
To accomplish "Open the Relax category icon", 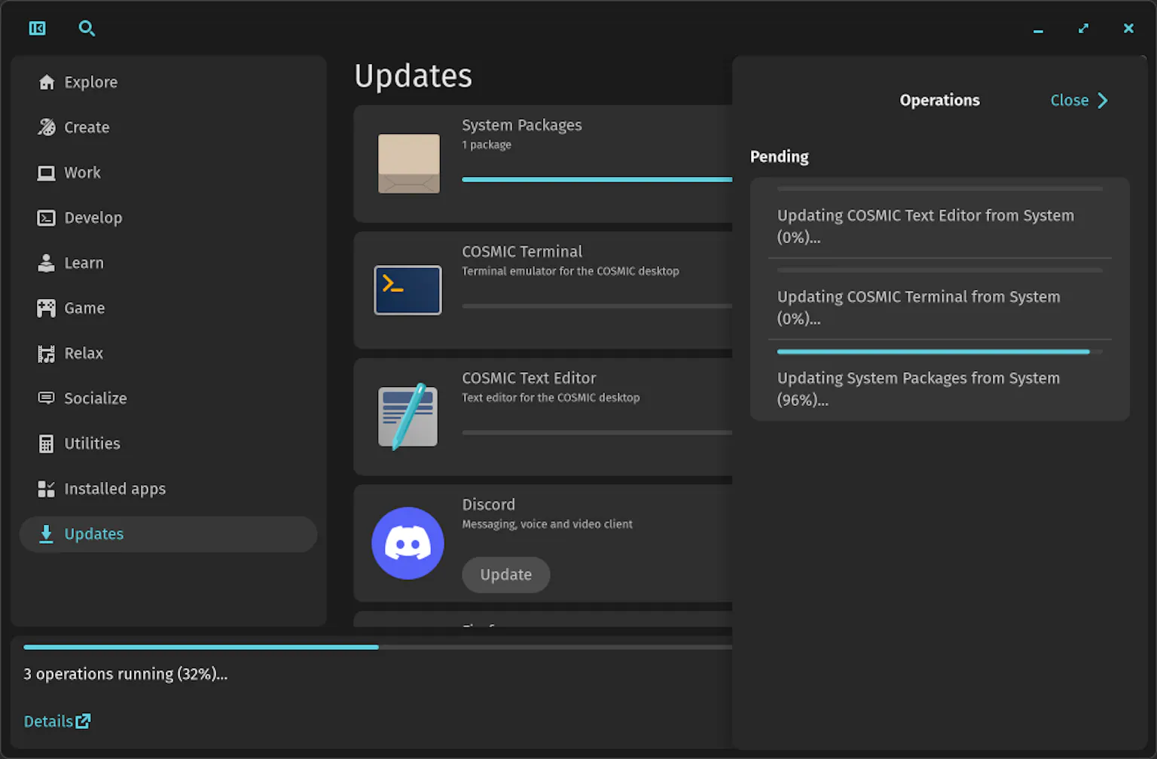I will [x=46, y=353].
